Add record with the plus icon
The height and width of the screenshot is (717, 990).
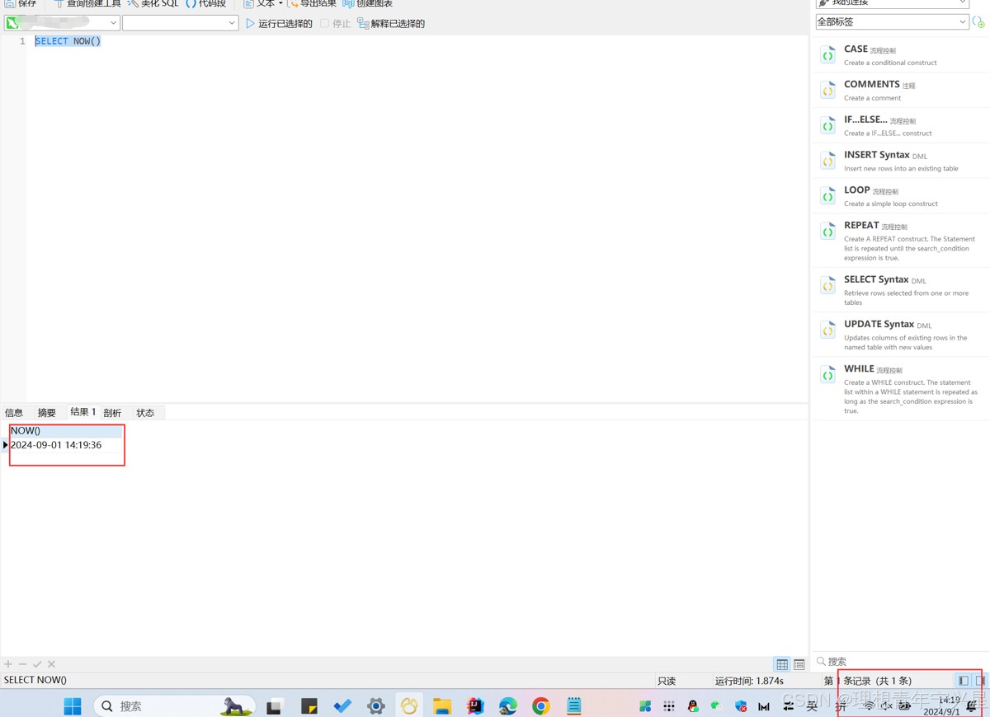tap(8, 664)
